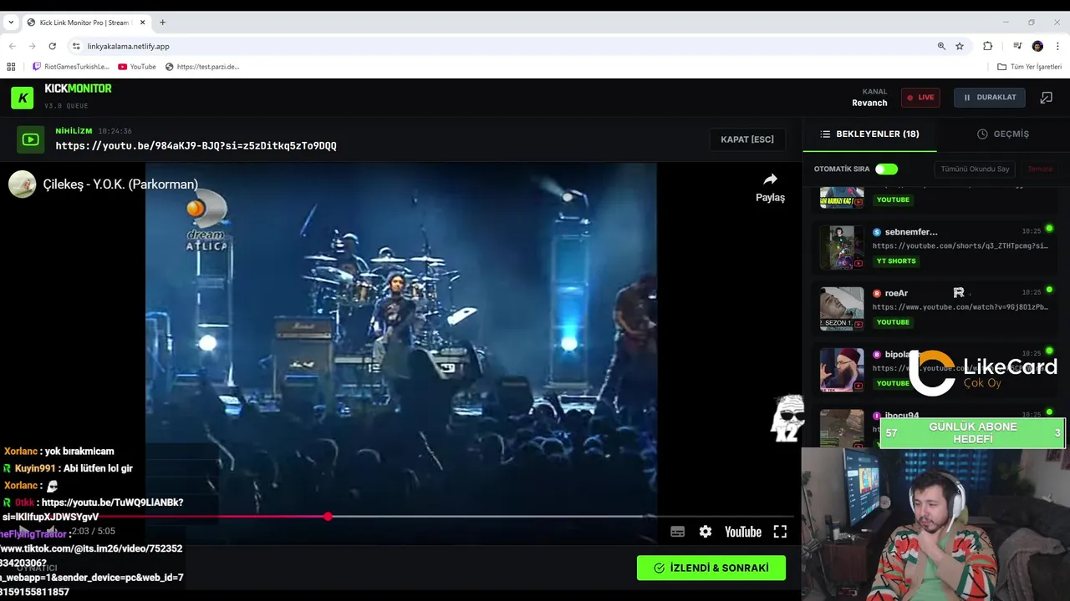Close the Kick Link Monitor Pro tab
Viewport: 1070px width, 601px height.
(143, 23)
